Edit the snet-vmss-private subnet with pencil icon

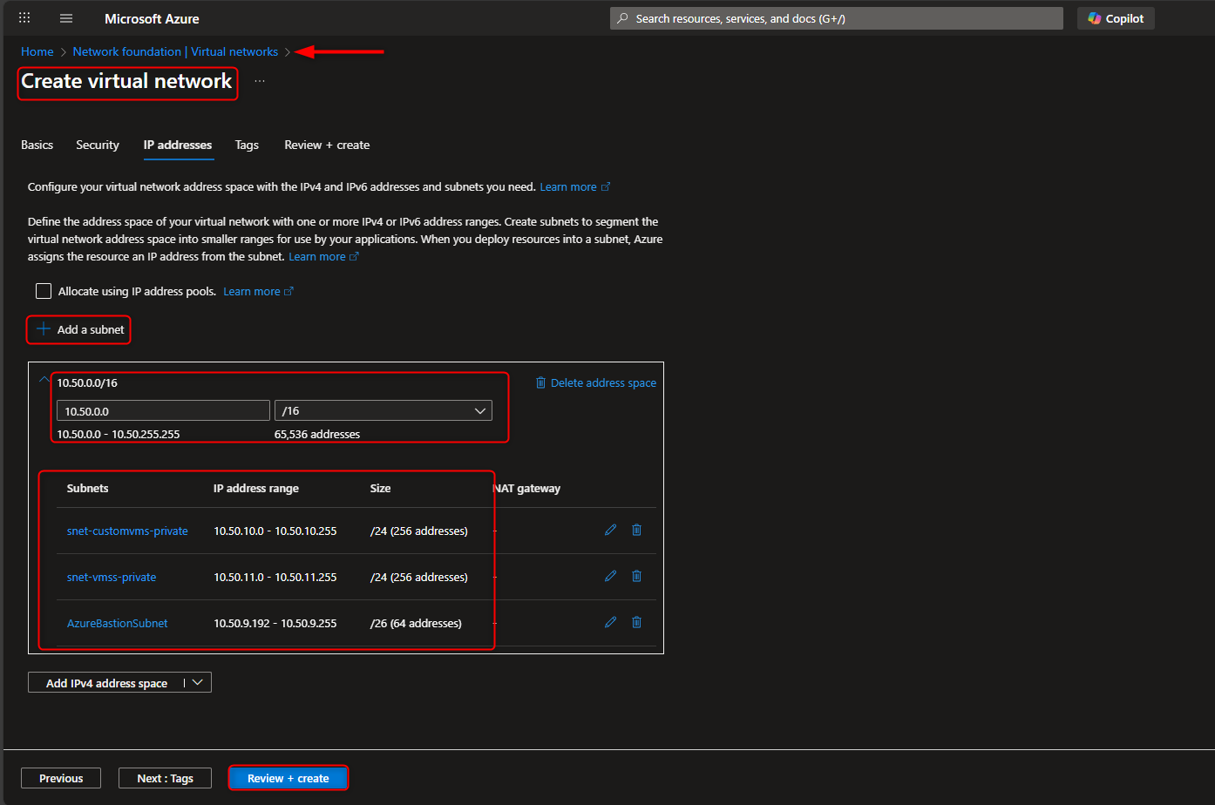(x=609, y=575)
